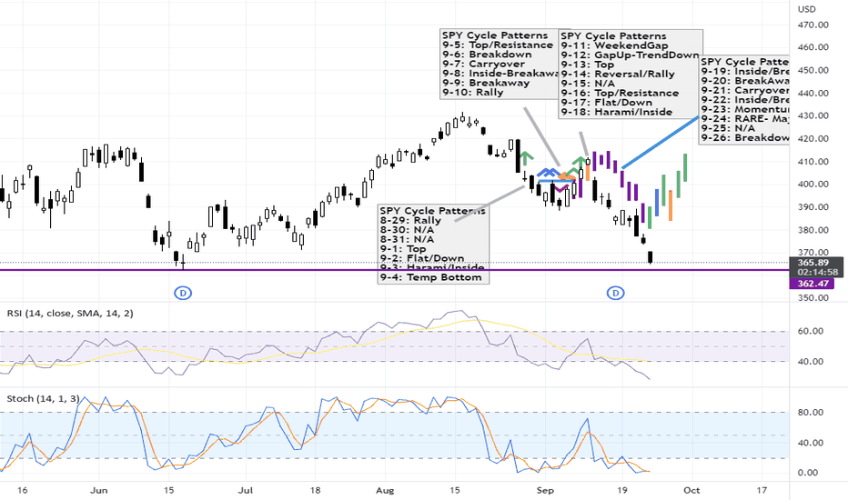Click the 470.00 price axis label

coord(813,25)
